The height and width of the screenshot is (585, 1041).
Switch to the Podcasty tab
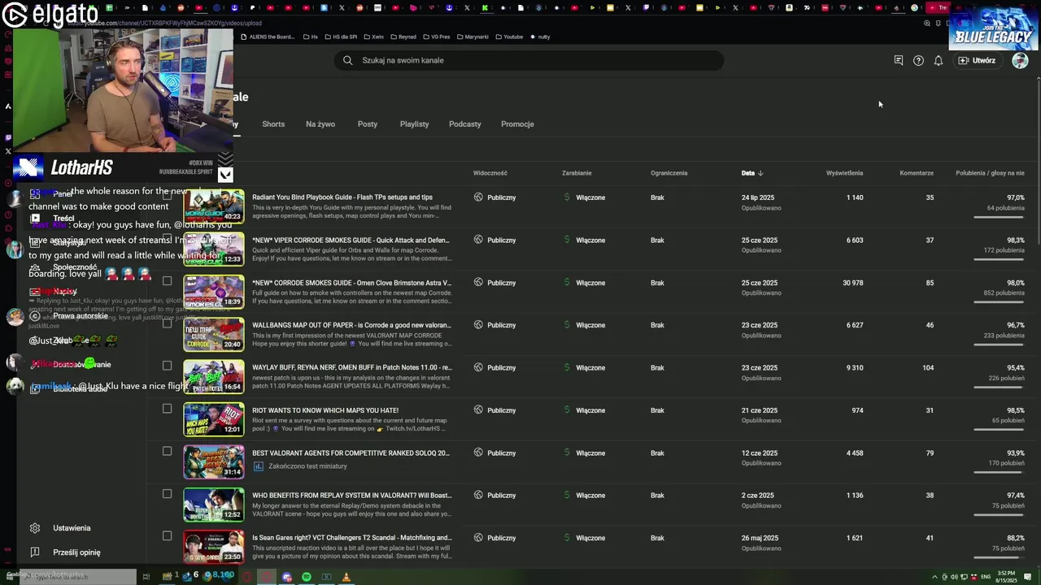pos(465,124)
